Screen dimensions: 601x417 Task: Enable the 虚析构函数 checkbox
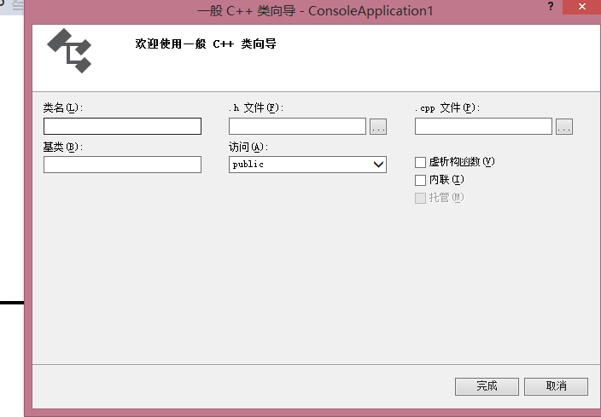tap(421, 162)
